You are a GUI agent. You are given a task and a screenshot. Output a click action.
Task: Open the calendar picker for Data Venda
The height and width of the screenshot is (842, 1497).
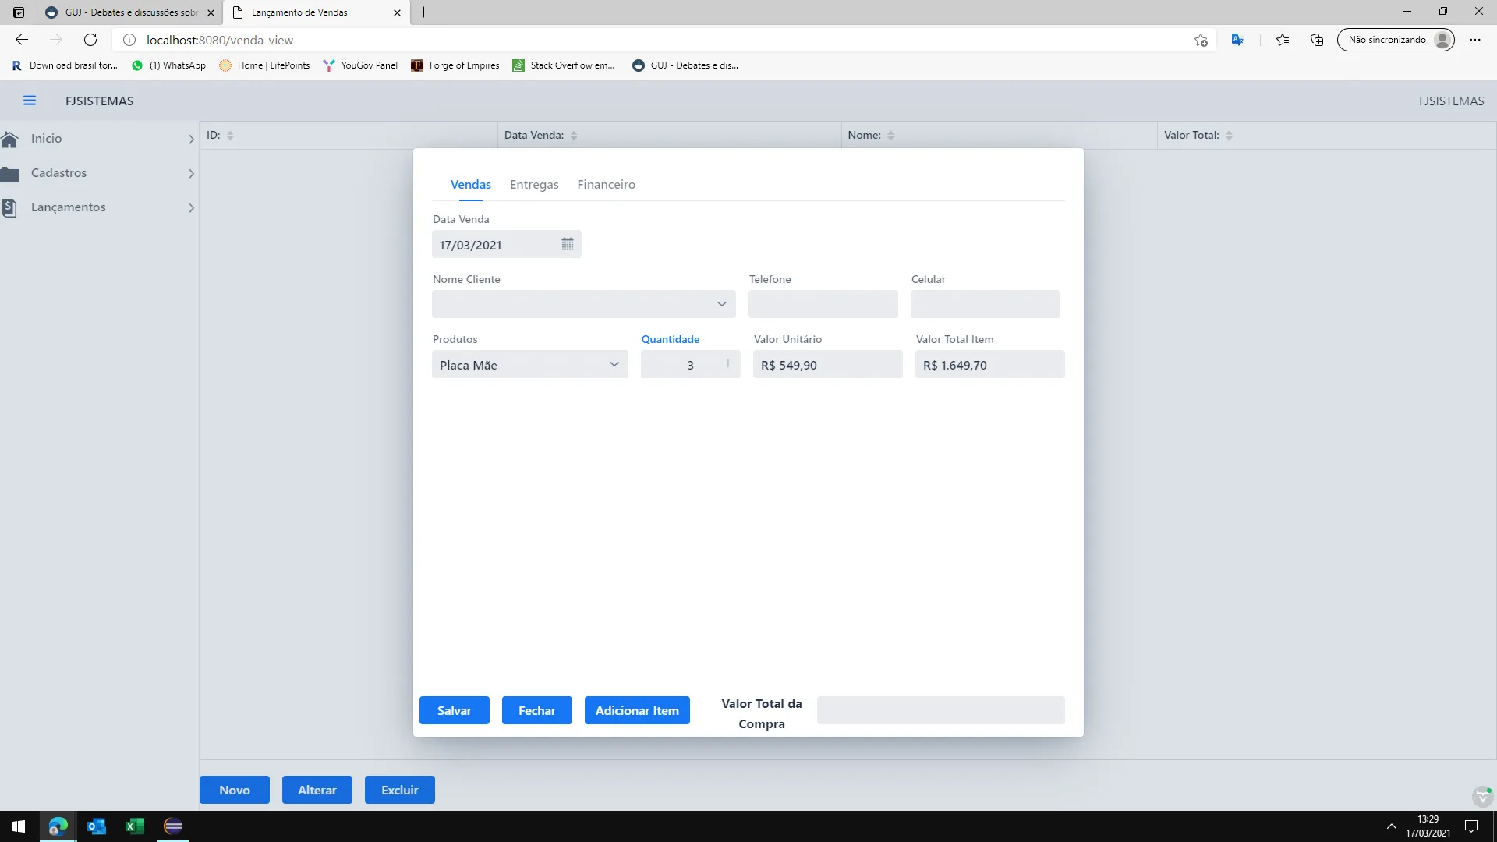567,245
